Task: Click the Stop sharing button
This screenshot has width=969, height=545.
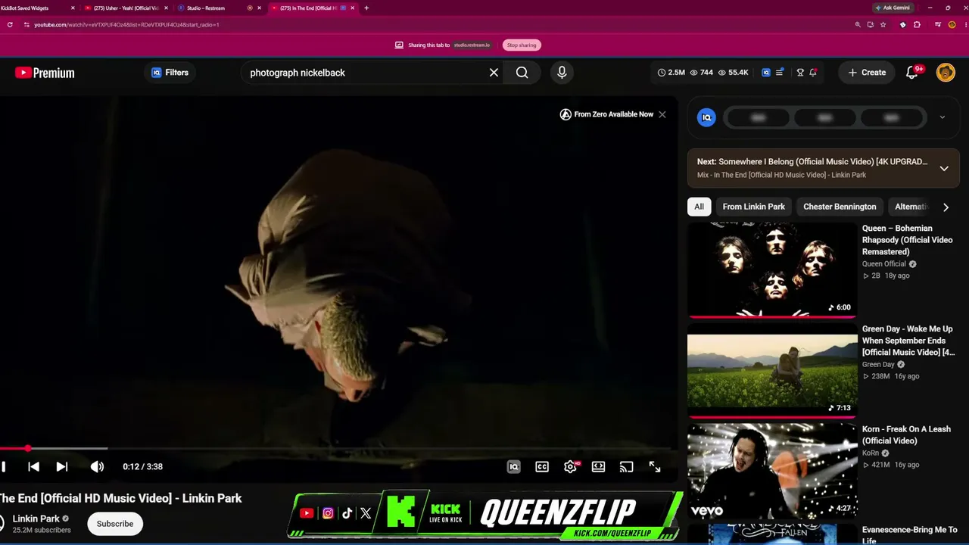Action: (x=522, y=45)
